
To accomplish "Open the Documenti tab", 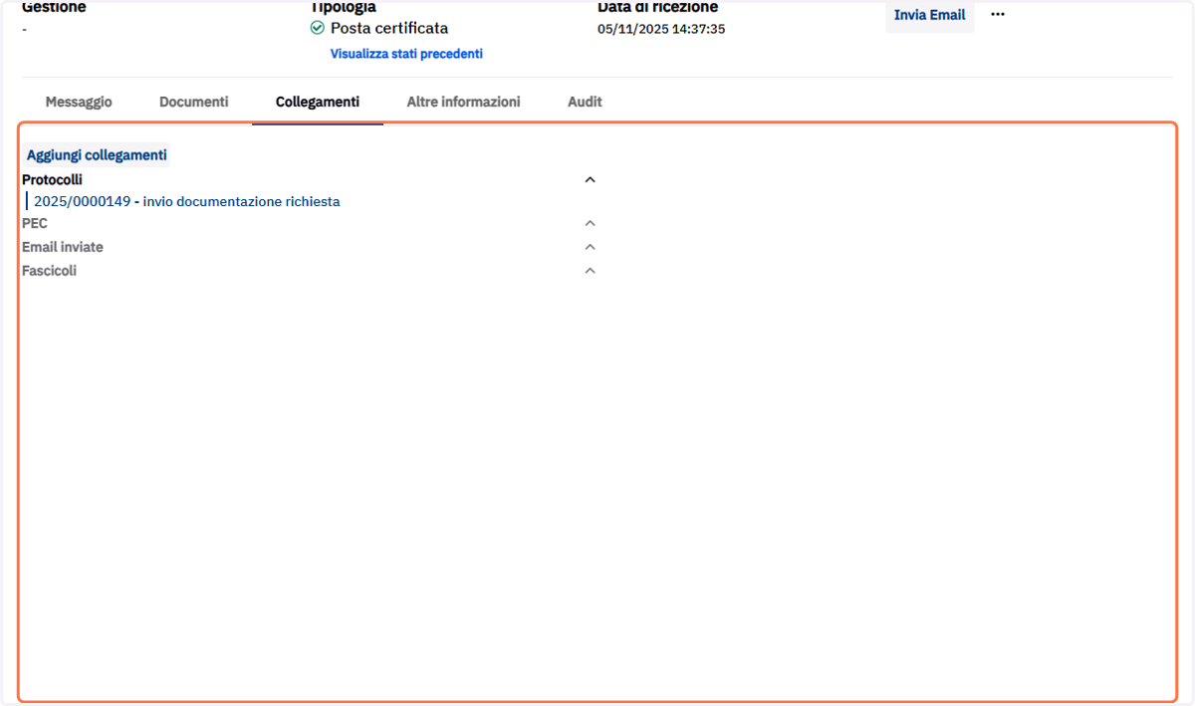I will (194, 102).
